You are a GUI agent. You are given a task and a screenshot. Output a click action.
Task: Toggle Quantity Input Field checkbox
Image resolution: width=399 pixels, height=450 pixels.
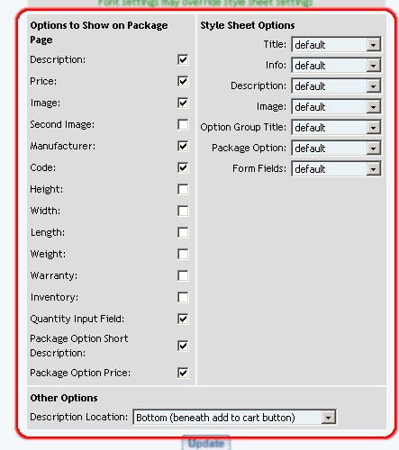tap(183, 319)
